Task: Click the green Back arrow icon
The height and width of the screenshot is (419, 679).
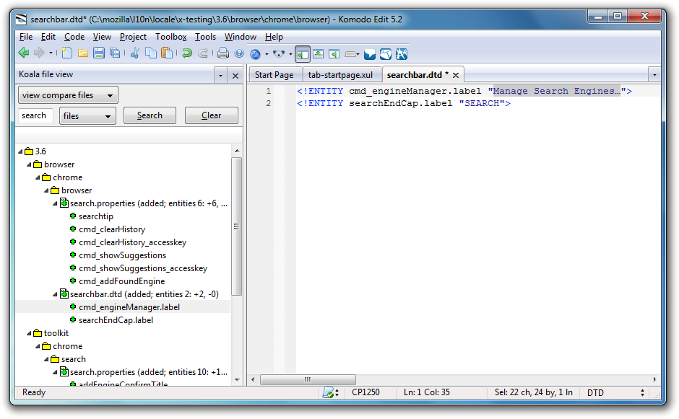Action: click(x=24, y=53)
